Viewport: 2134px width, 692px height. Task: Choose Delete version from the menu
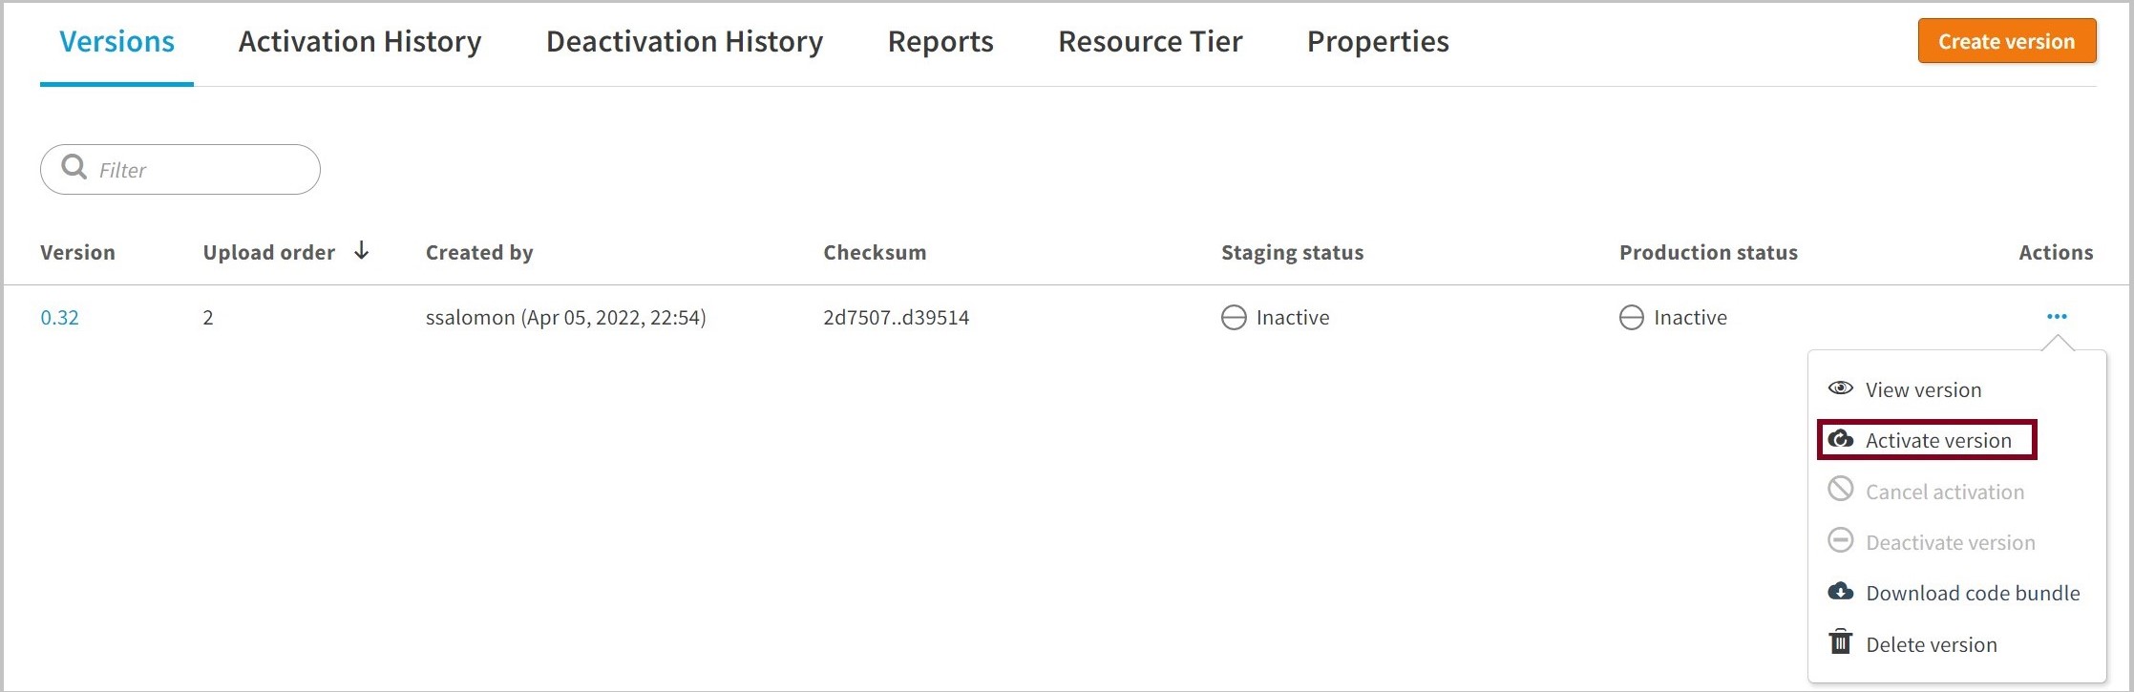1931,644
